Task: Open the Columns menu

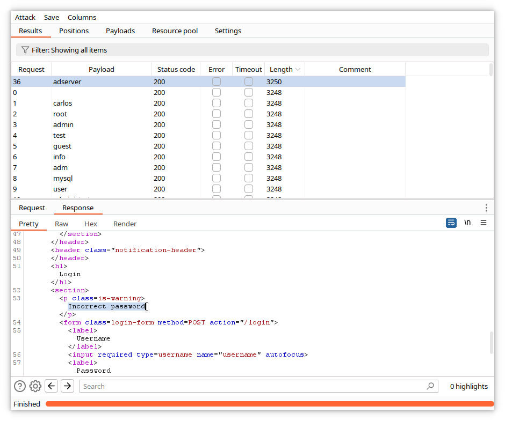Action: click(x=82, y=18)
